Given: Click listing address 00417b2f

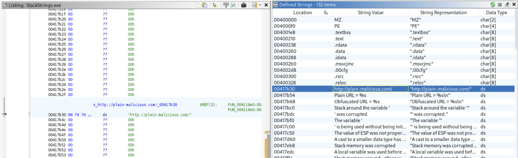Looking at the screenshot, I should [57, 95].
